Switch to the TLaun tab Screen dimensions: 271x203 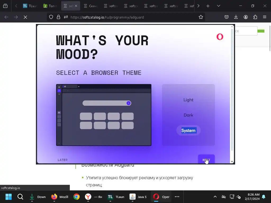[x=30, y=6]
